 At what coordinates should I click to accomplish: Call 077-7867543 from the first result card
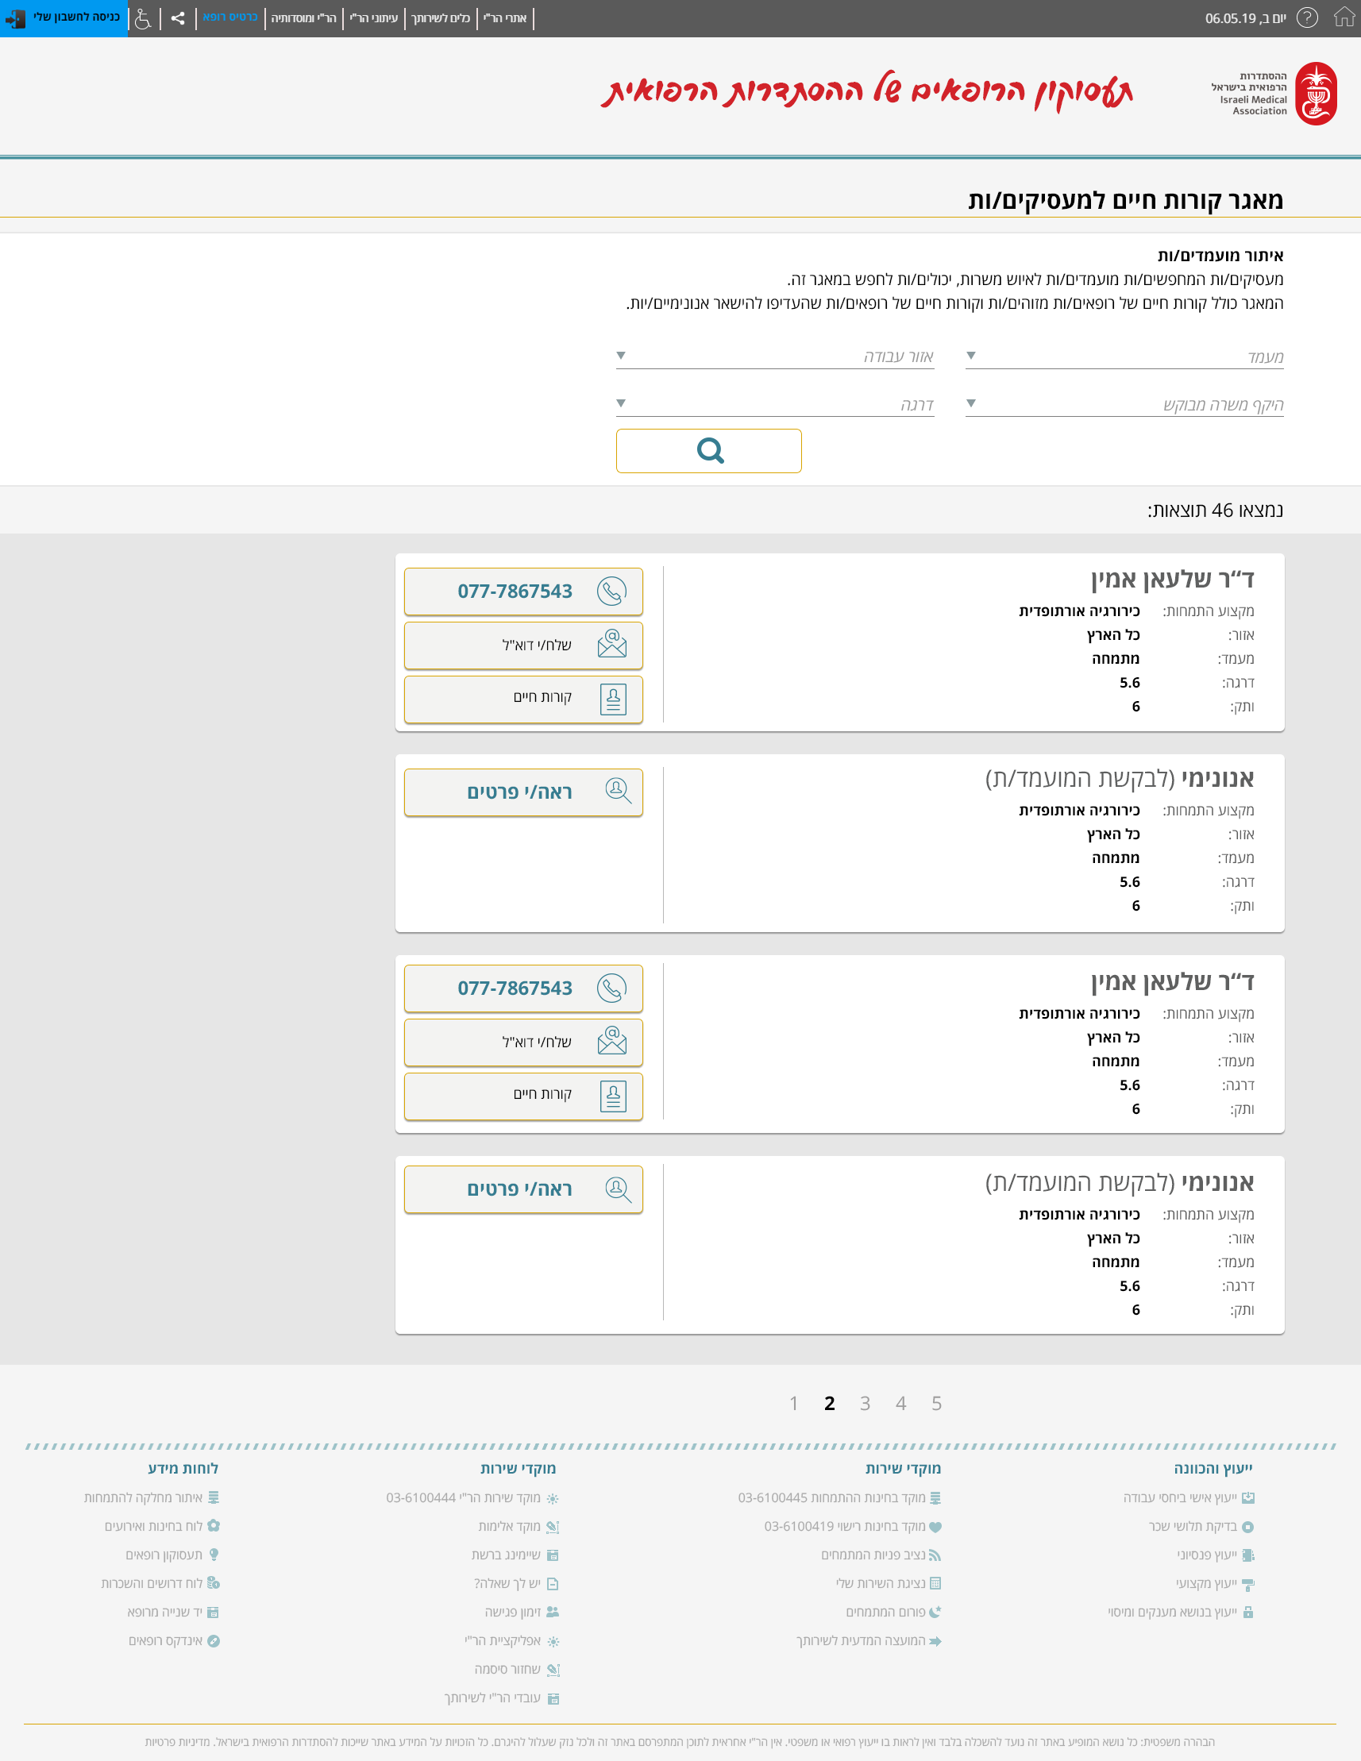[x=523, y=591]
